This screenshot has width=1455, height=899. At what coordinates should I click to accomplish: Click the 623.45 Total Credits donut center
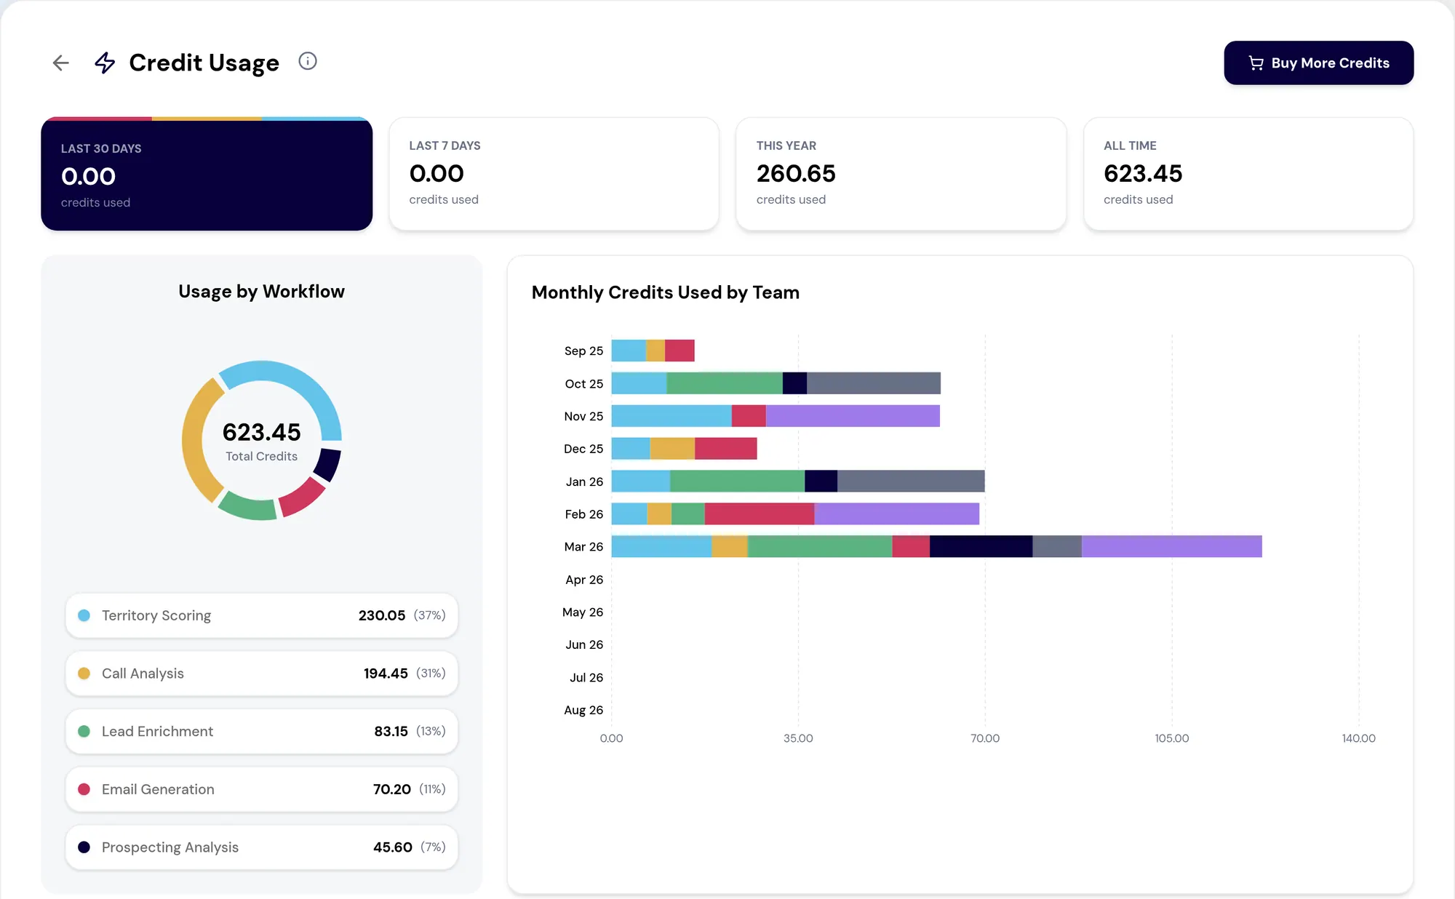(x=261, y=441)
